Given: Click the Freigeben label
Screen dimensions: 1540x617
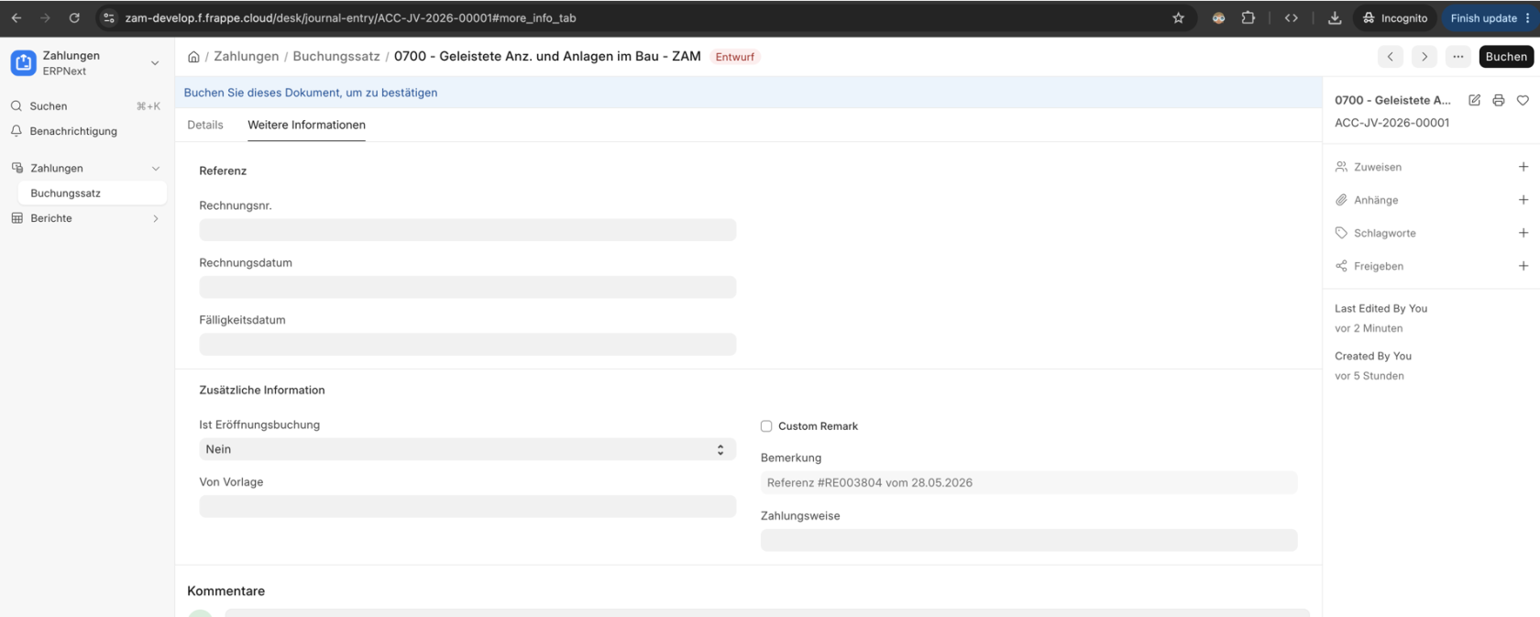Looking at the screenshot, I should click(x=1379, y=266).
